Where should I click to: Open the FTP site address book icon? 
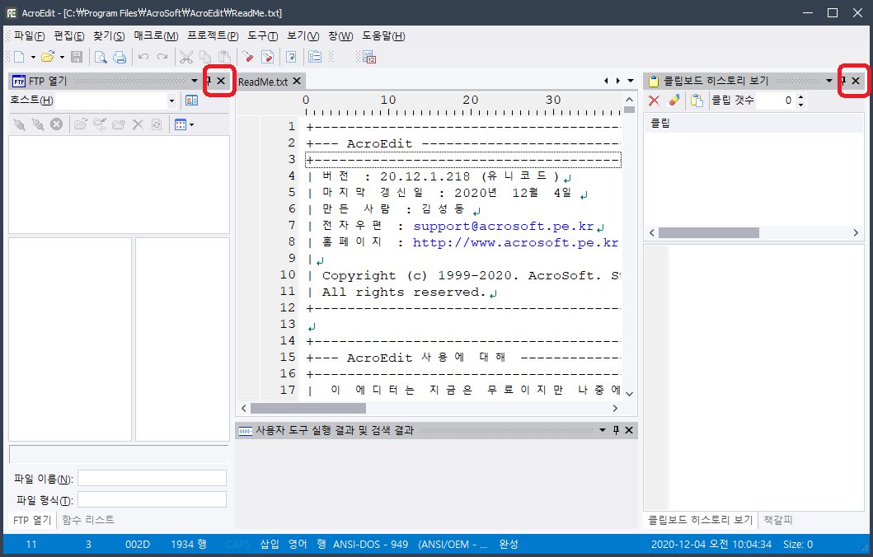[x=191, y=101]
